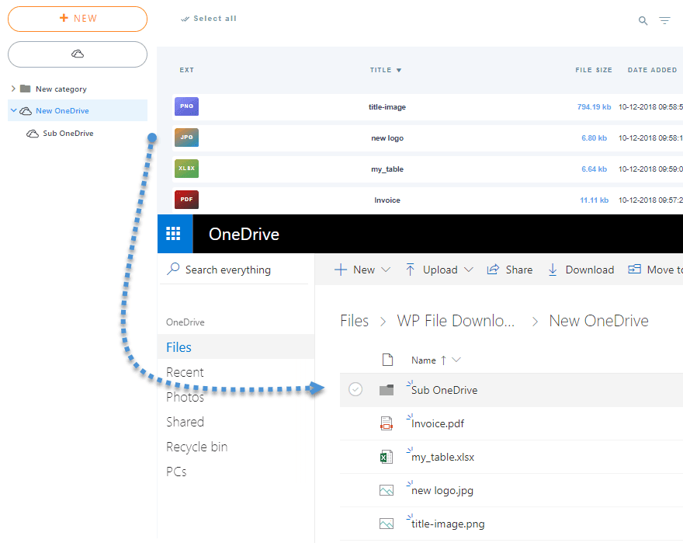Sort by DATE ADDED column header

[x=653, y=70]
